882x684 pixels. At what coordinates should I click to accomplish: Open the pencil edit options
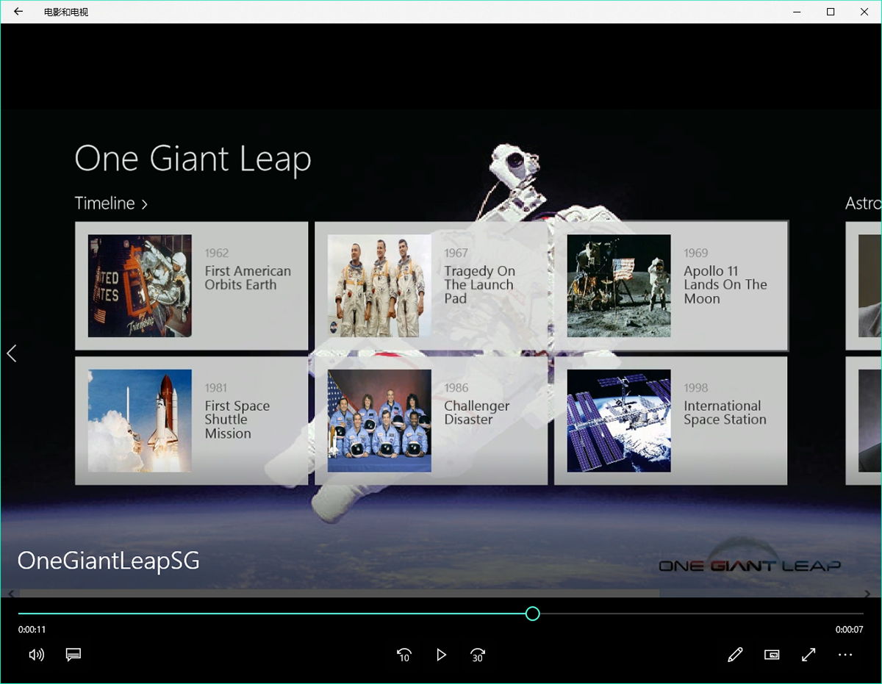pyautogui.click(x=735, y=655)
